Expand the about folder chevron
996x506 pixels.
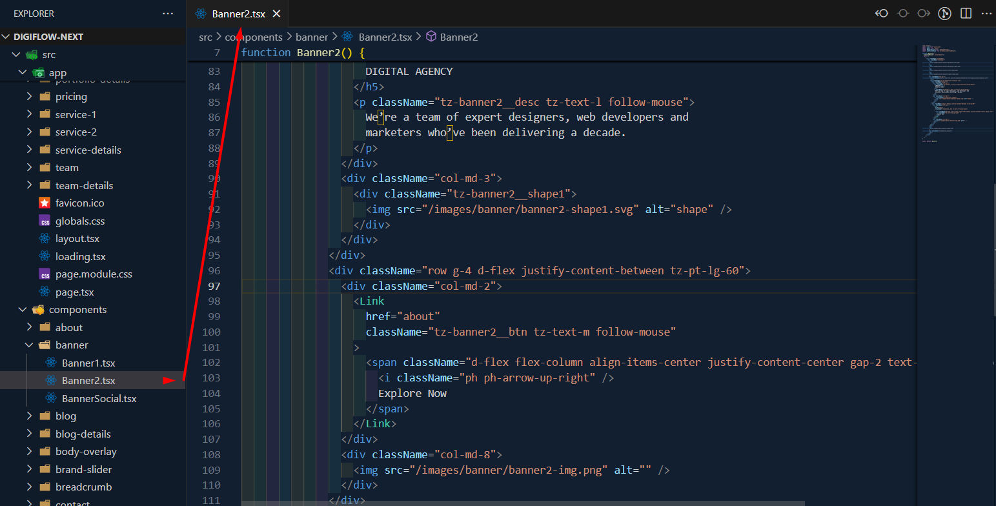point(30,327)
